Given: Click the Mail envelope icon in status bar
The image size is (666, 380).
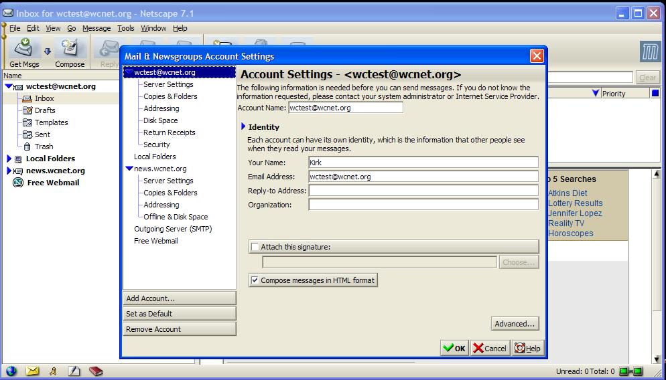Looking at the screenshot, I should click(x=32, y=371).
